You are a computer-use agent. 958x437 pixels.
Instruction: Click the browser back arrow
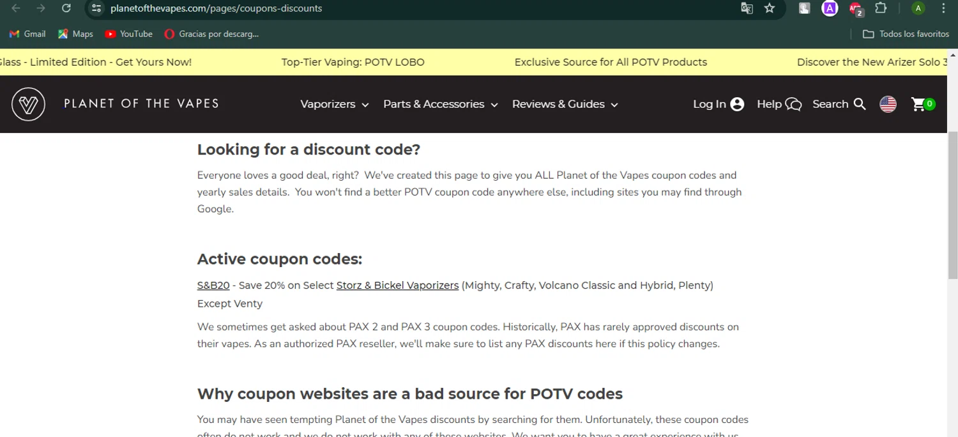pos(17,8)
